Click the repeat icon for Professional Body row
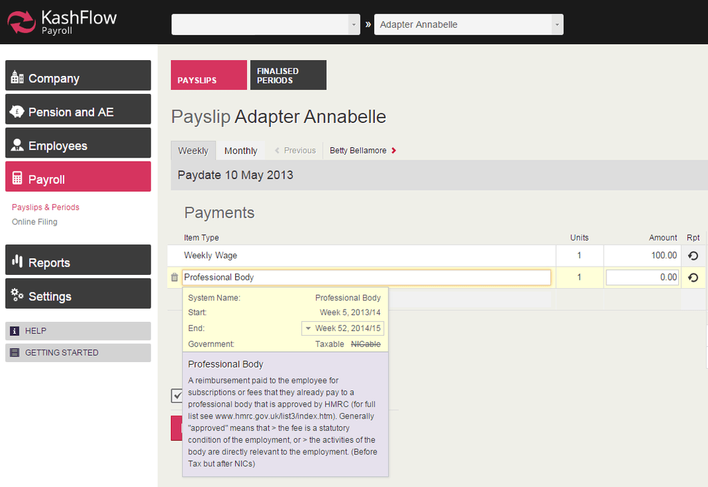This screenshot has height=487, width=708. click(x=693, y=278)
